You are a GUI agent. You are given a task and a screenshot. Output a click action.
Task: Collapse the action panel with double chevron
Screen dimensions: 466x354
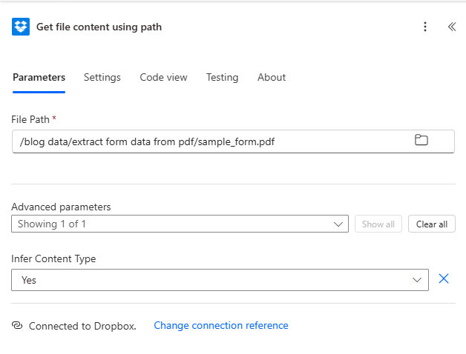click(x=452, y=27)
